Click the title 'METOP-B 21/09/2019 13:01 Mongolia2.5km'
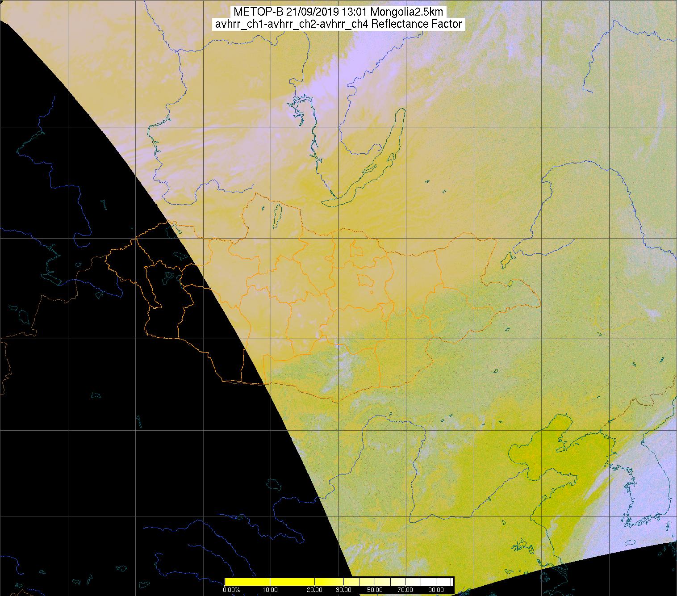The height and width of the screenshot is (596, 677). (338, 12)
